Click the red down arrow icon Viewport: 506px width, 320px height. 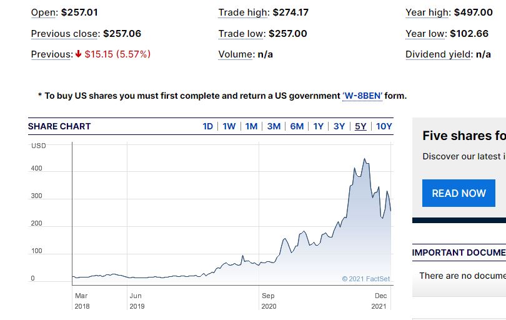[79, 54]
